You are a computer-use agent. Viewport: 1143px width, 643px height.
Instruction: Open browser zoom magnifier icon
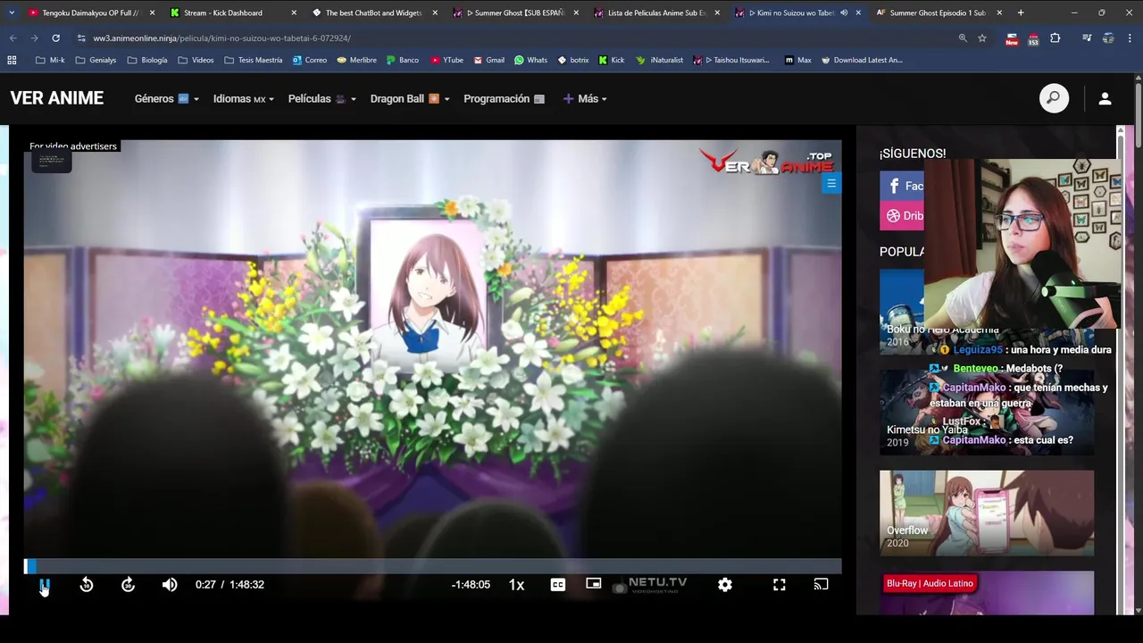click(963, 38)
